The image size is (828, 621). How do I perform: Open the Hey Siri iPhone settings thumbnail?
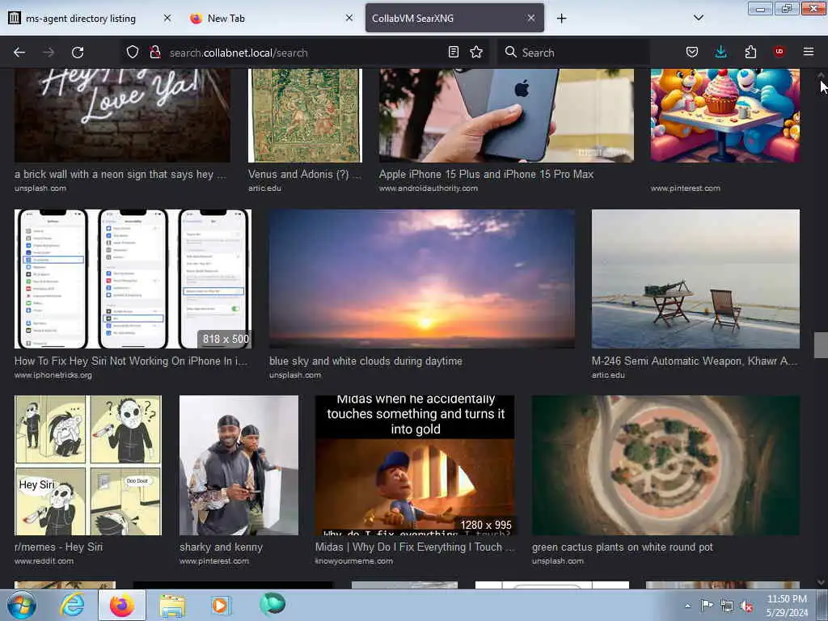pos(133,279)
